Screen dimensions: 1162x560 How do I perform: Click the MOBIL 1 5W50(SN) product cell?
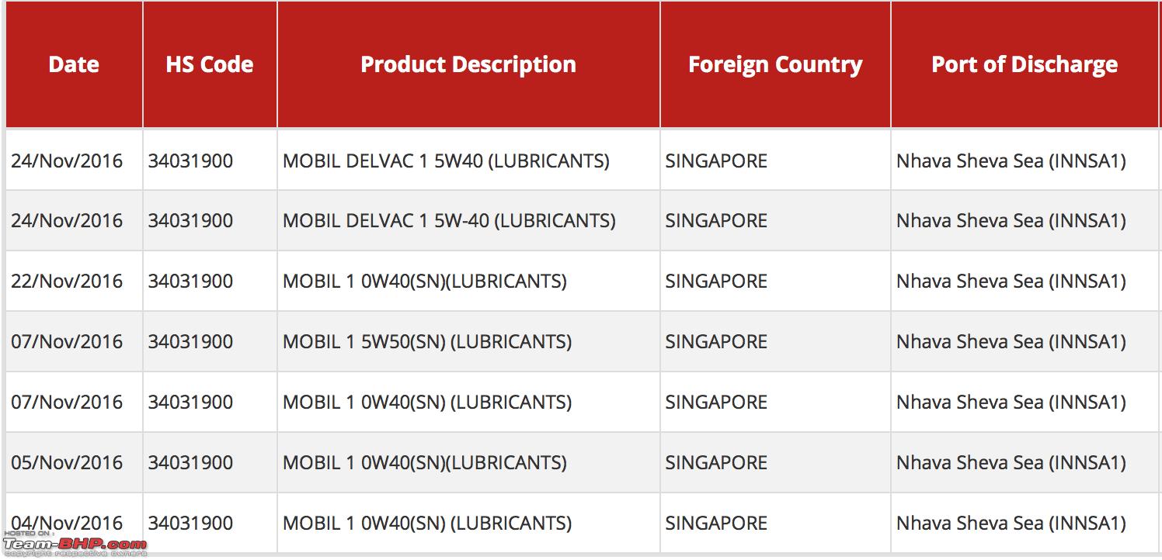point(468,341)
